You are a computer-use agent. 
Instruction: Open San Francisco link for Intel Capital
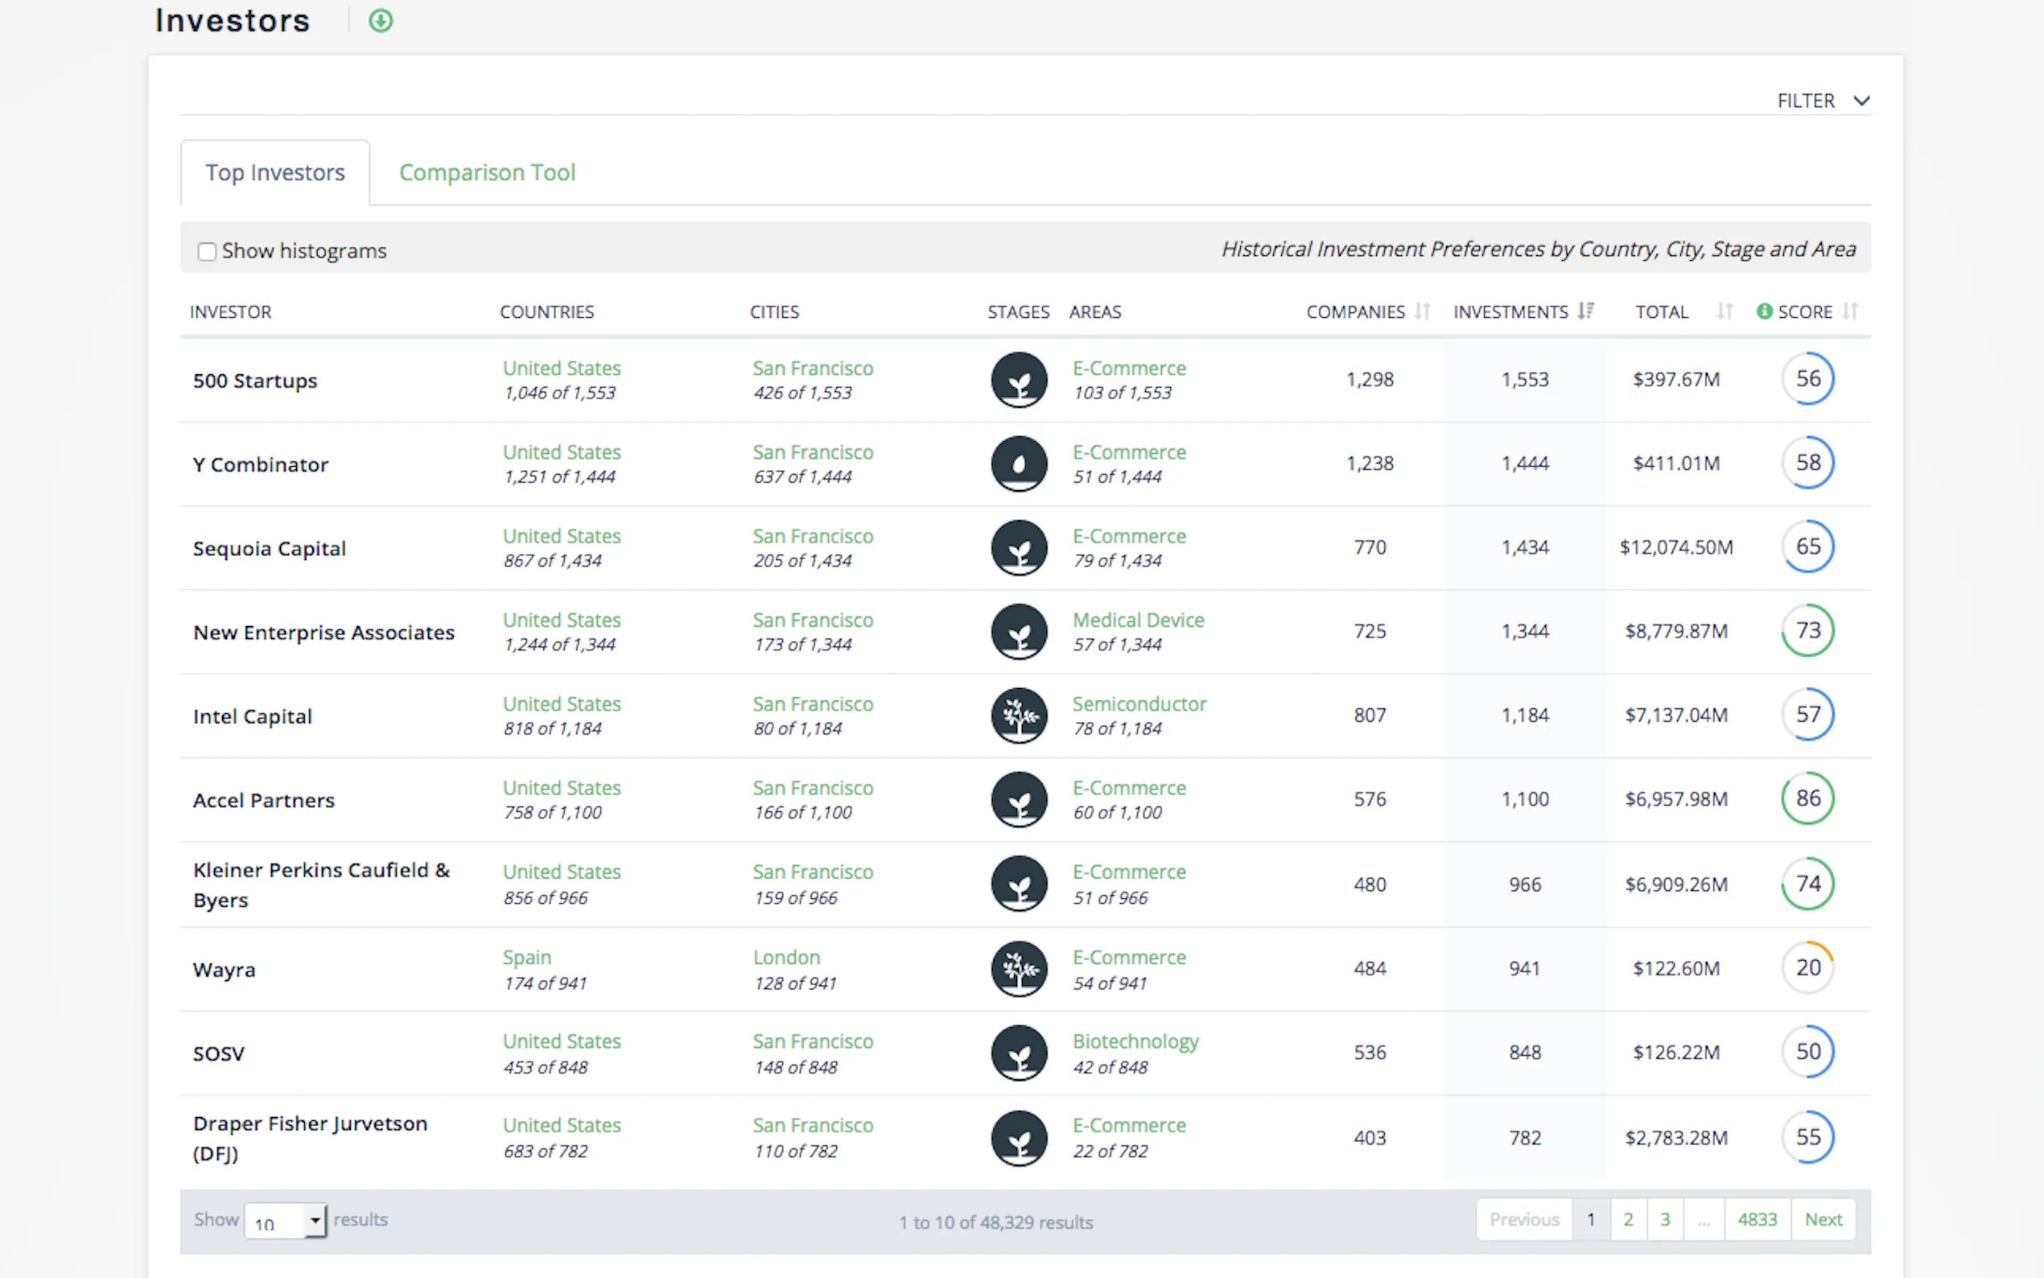pos(813,704)
